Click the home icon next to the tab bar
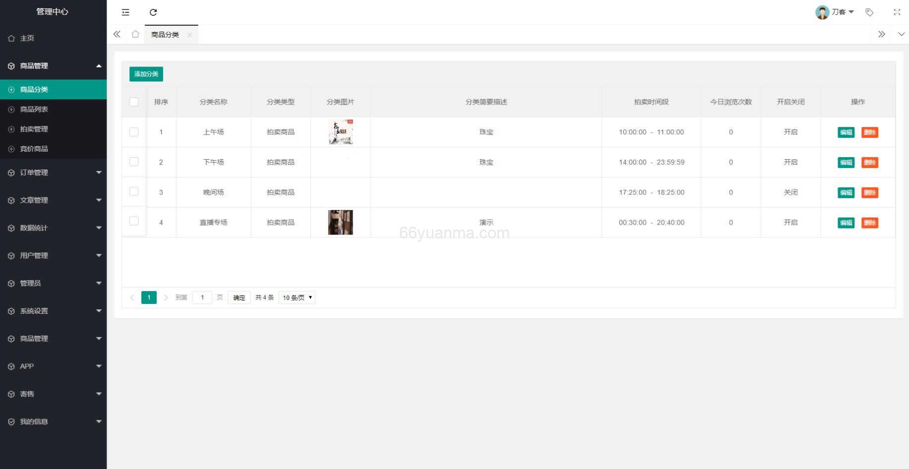The width and height of the screenshot is (909, 469). pos(135,34)
